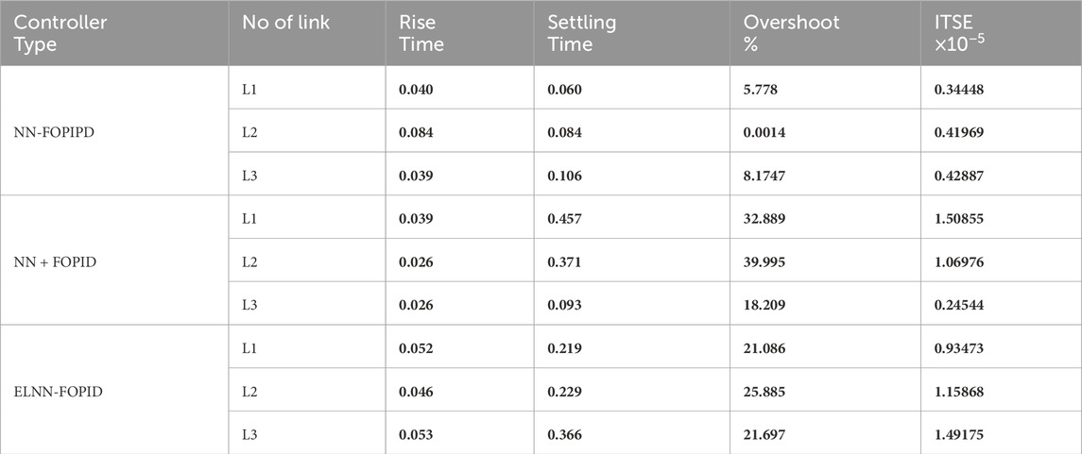Click the Overshoot % column header
This screenshot has height=454, width=1082.
(792, 33)
